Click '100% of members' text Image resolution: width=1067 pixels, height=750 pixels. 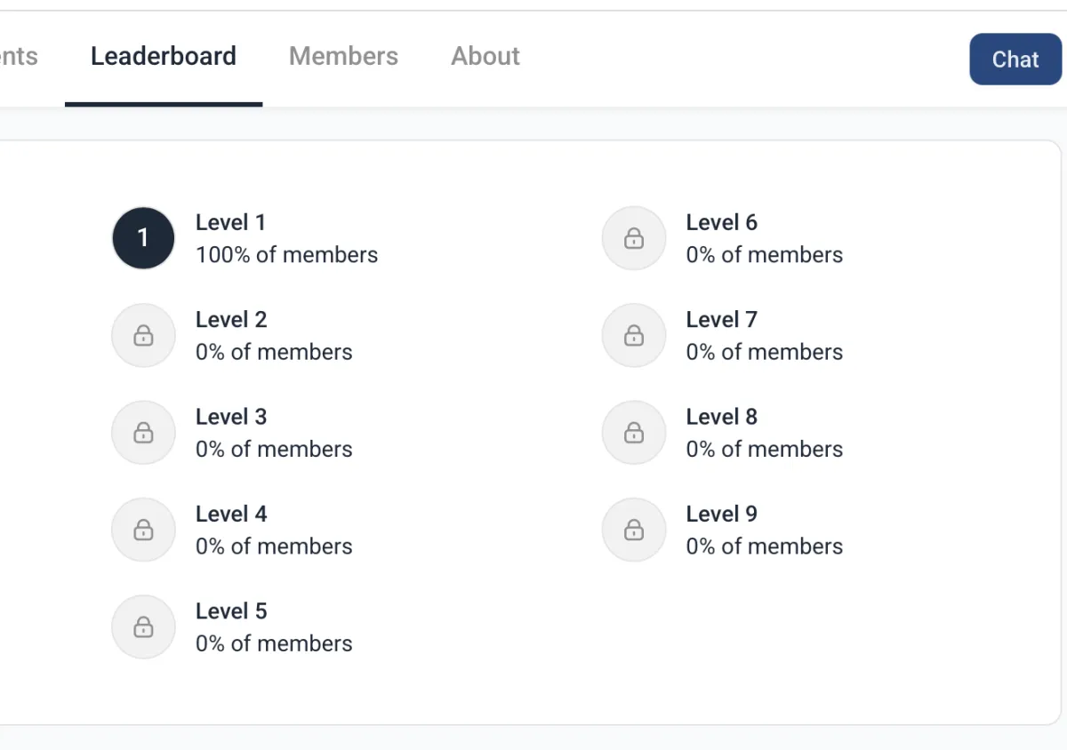[x=286, y=255]
